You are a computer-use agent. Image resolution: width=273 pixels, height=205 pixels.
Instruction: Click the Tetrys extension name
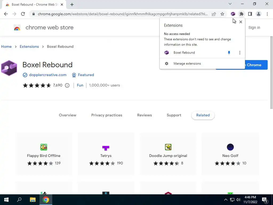point(106,156)
